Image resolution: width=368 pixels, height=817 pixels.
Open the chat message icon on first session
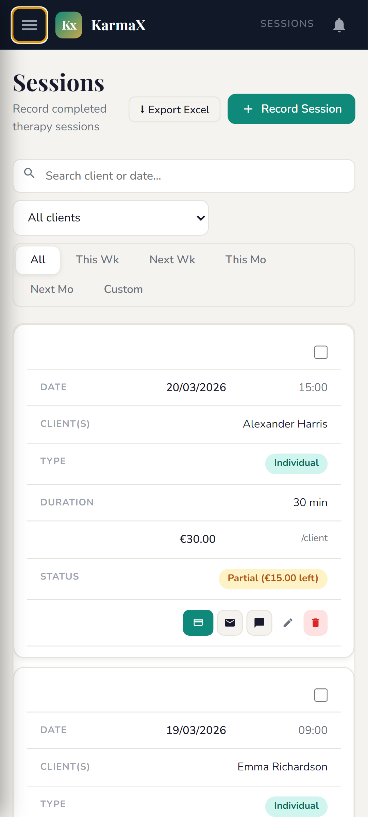point(259,622)
